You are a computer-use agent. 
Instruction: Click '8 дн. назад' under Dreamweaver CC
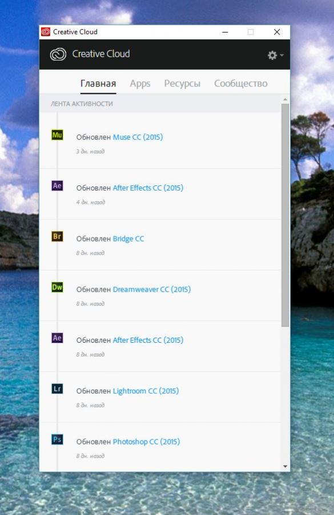pos(90,304)
